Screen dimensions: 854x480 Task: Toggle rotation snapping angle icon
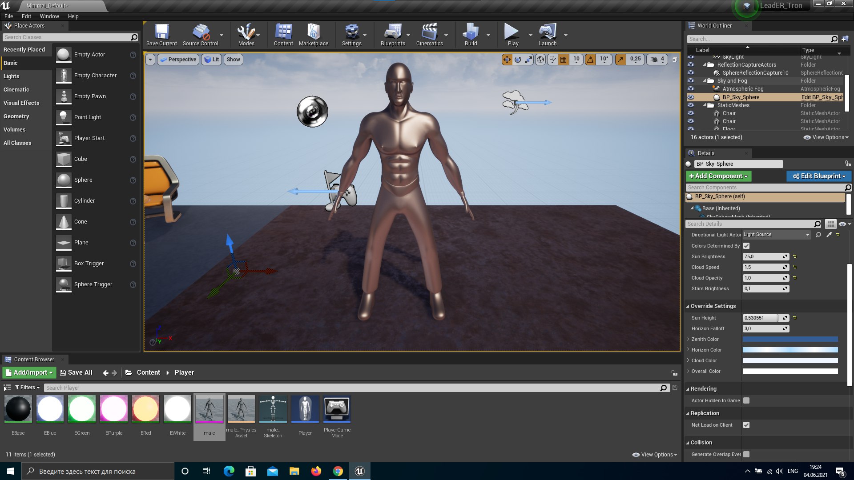point(590,59)
